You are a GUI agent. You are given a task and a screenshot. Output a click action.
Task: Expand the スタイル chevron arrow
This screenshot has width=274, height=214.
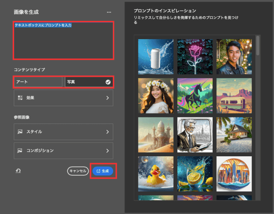tap(107, 132)
